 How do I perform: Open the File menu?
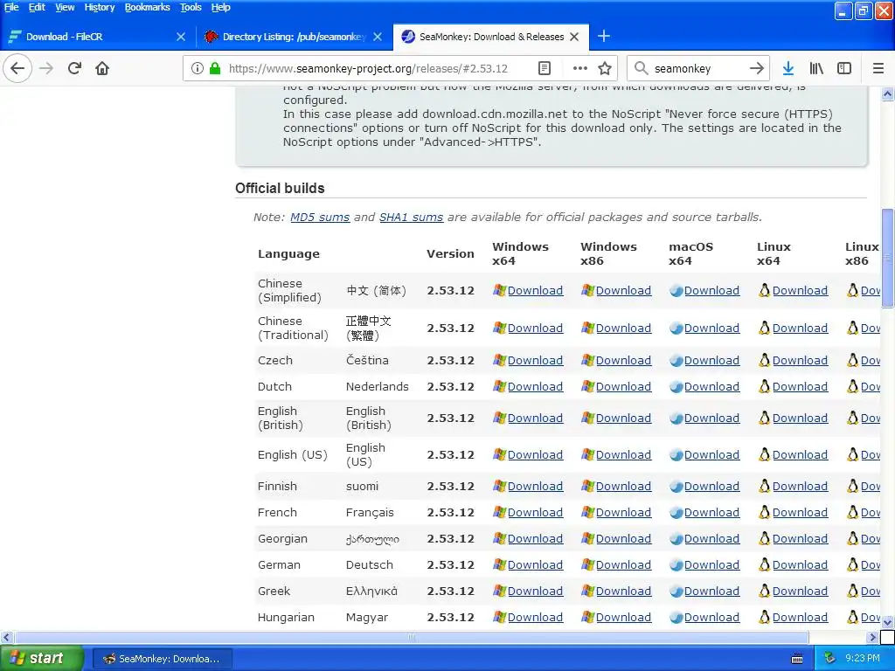pyautogui.click(x=11, y=7)
